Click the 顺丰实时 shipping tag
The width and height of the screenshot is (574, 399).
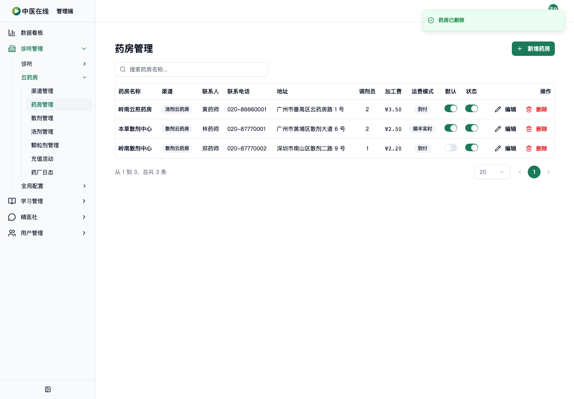coord(423,129)
